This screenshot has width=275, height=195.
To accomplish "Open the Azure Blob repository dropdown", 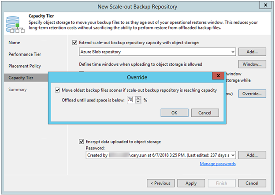I will (x=232, y=52).
